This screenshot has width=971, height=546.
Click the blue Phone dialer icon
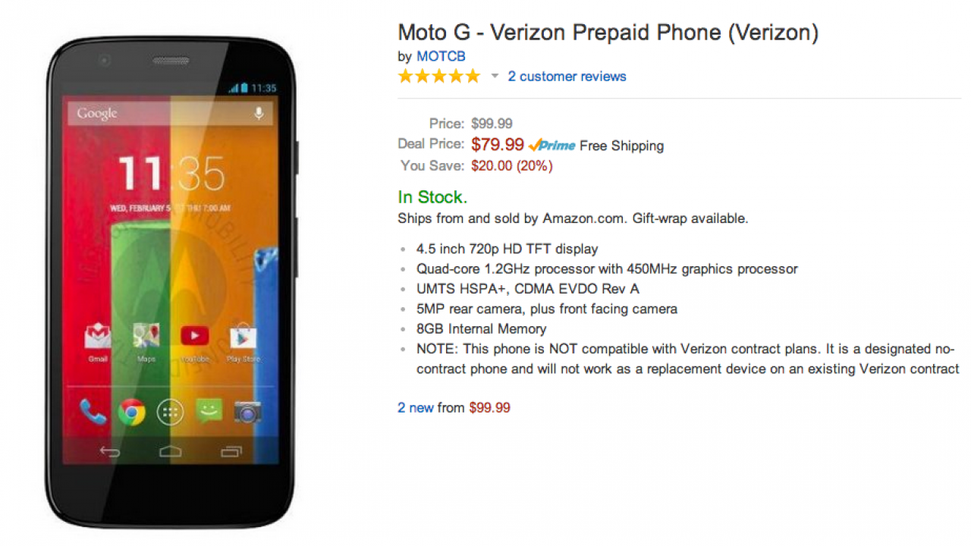[93, 412]
